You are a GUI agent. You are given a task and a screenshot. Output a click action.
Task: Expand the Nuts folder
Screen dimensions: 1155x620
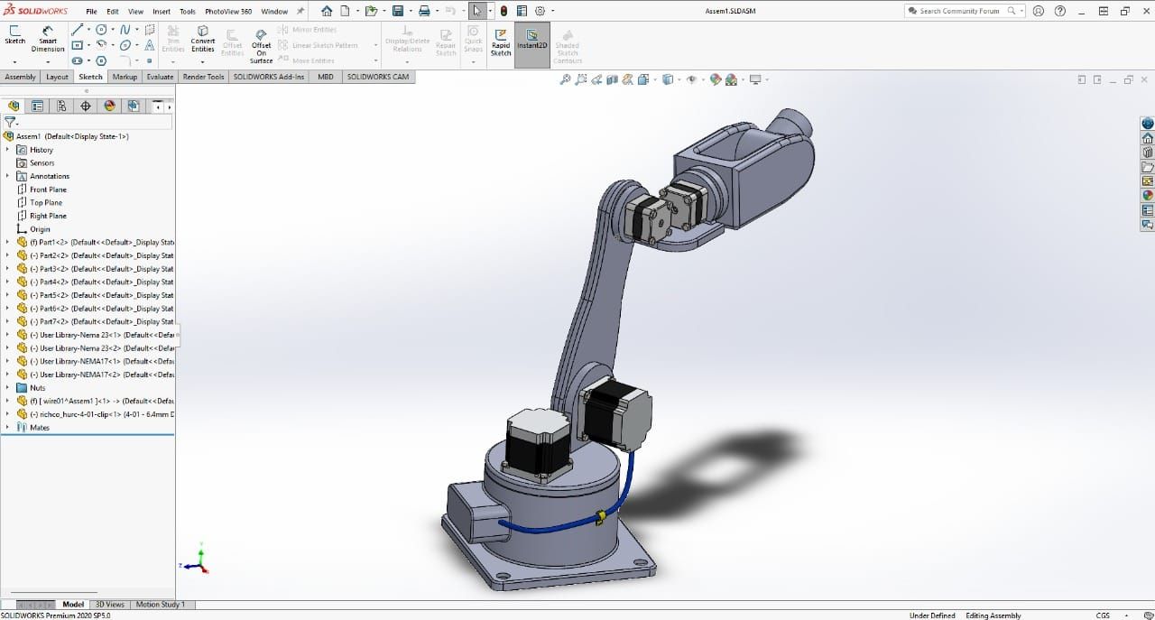(7, 388)
